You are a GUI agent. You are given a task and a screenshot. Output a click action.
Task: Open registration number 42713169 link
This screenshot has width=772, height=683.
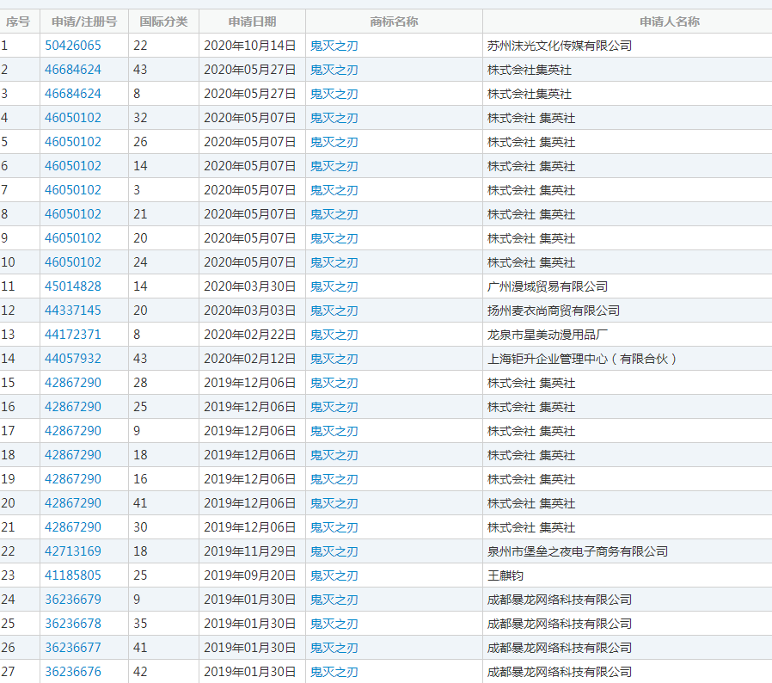click(x=73, y=551)
